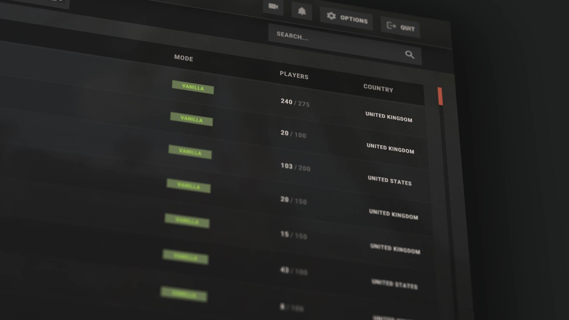Screen dimensions: 569x320
Task: Sort servers by the Country column
Action: (x=378, y=88)
